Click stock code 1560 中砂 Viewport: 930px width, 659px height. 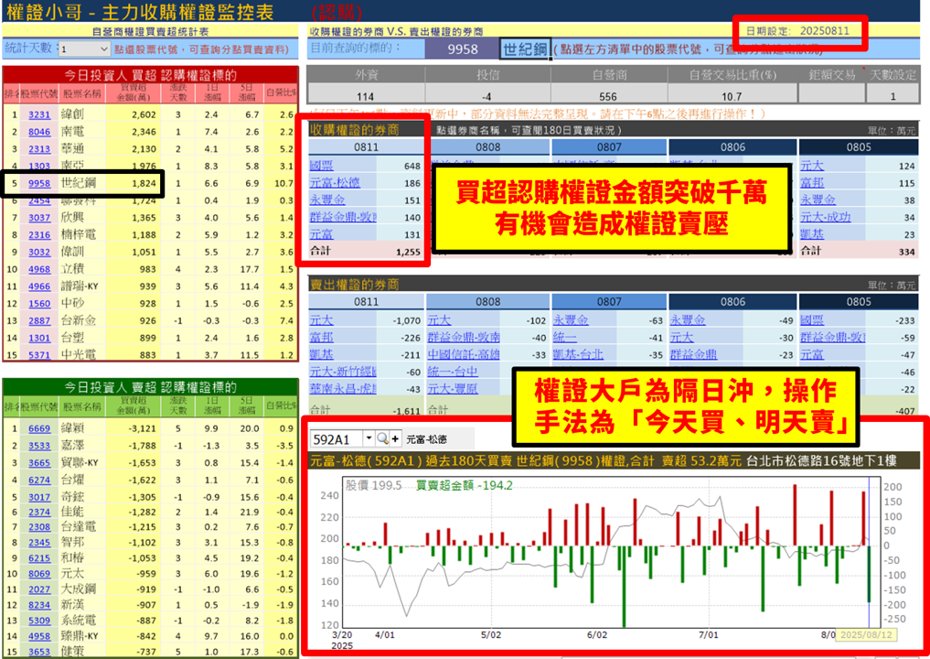[x=39, y=304]
